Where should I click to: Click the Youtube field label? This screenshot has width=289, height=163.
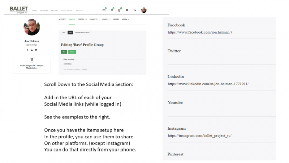pos(175,103)
